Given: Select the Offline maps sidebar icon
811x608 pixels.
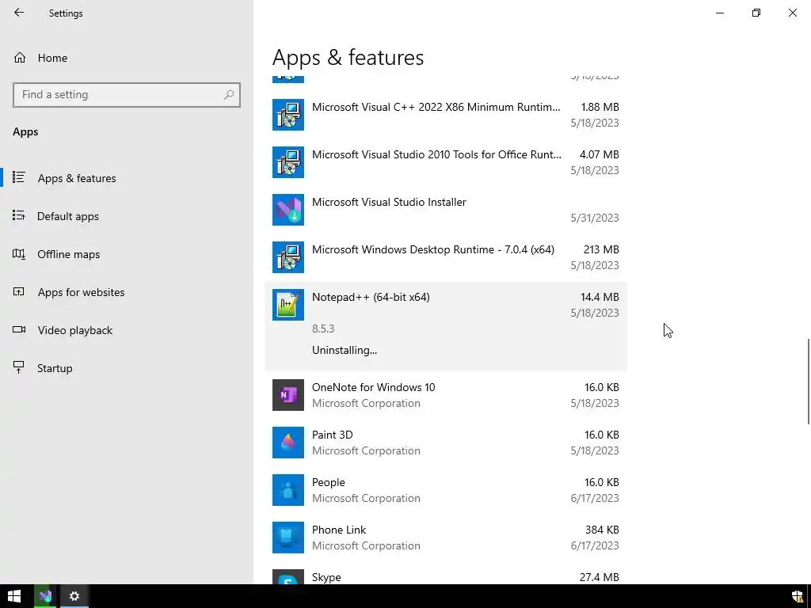Looking at the screenshot, I should 19,254.
